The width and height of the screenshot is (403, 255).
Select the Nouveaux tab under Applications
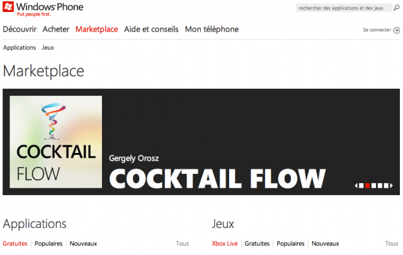click(83, 244)
